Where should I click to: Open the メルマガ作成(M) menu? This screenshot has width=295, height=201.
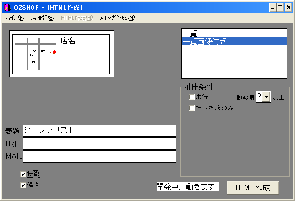click(117, 18)
